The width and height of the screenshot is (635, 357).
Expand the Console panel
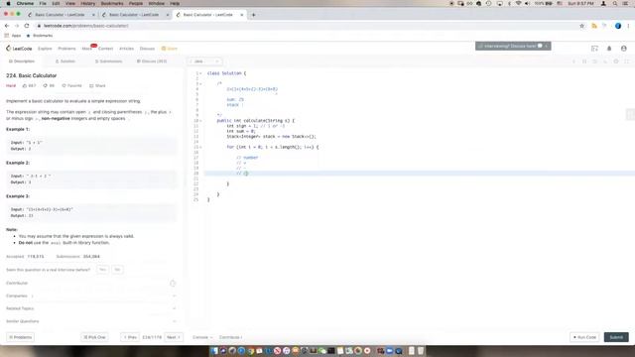click(202, 337)
